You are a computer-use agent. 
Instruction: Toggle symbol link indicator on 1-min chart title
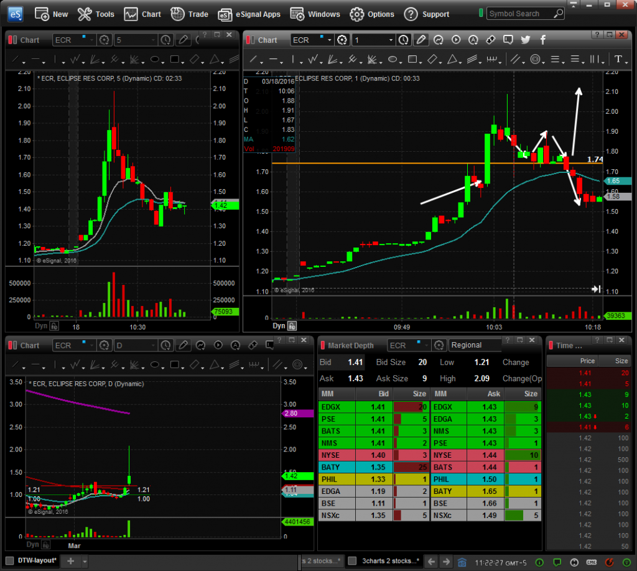(x=249, y=40)
